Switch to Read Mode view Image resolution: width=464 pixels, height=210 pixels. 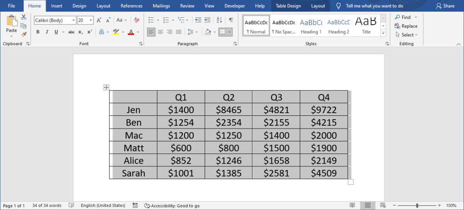point(352,205)
